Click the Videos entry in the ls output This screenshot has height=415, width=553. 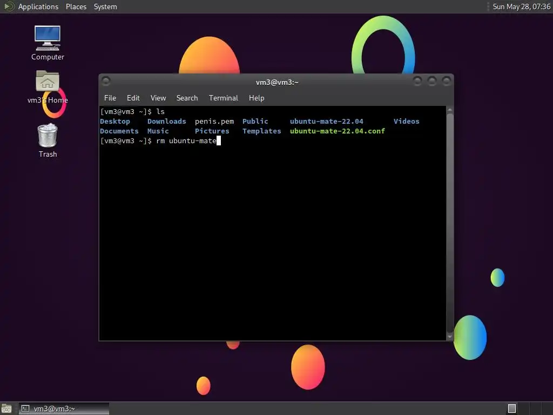pyautogui.click(x=406, y=122)
